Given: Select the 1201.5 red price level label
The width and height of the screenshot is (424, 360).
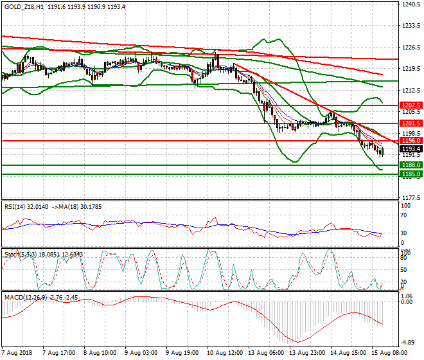Looking at the screenshot, I should [411, 123].
